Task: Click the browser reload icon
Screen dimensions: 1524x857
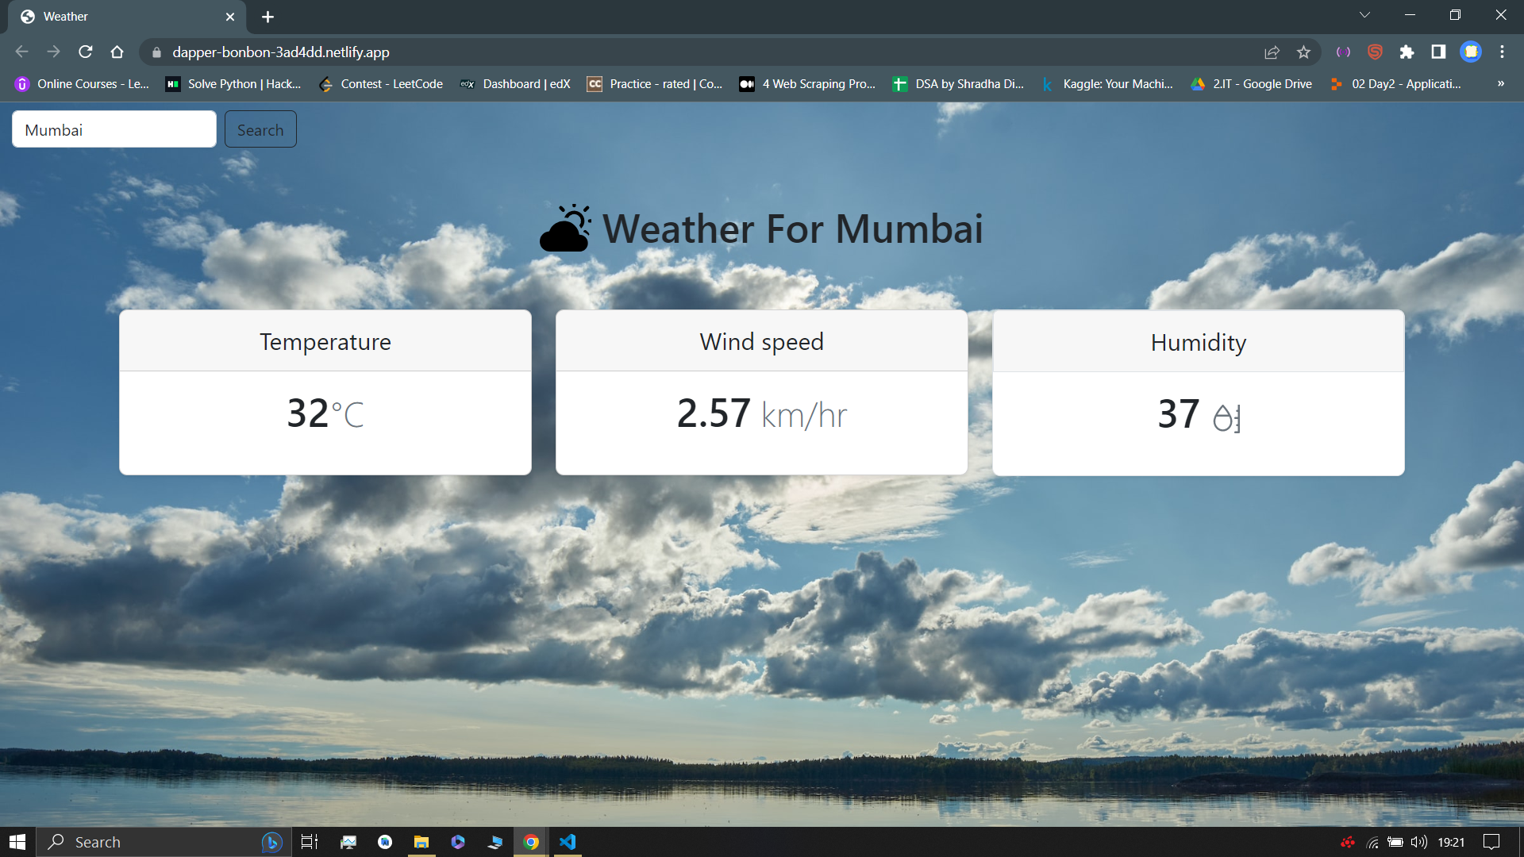Action: [86, 52]
